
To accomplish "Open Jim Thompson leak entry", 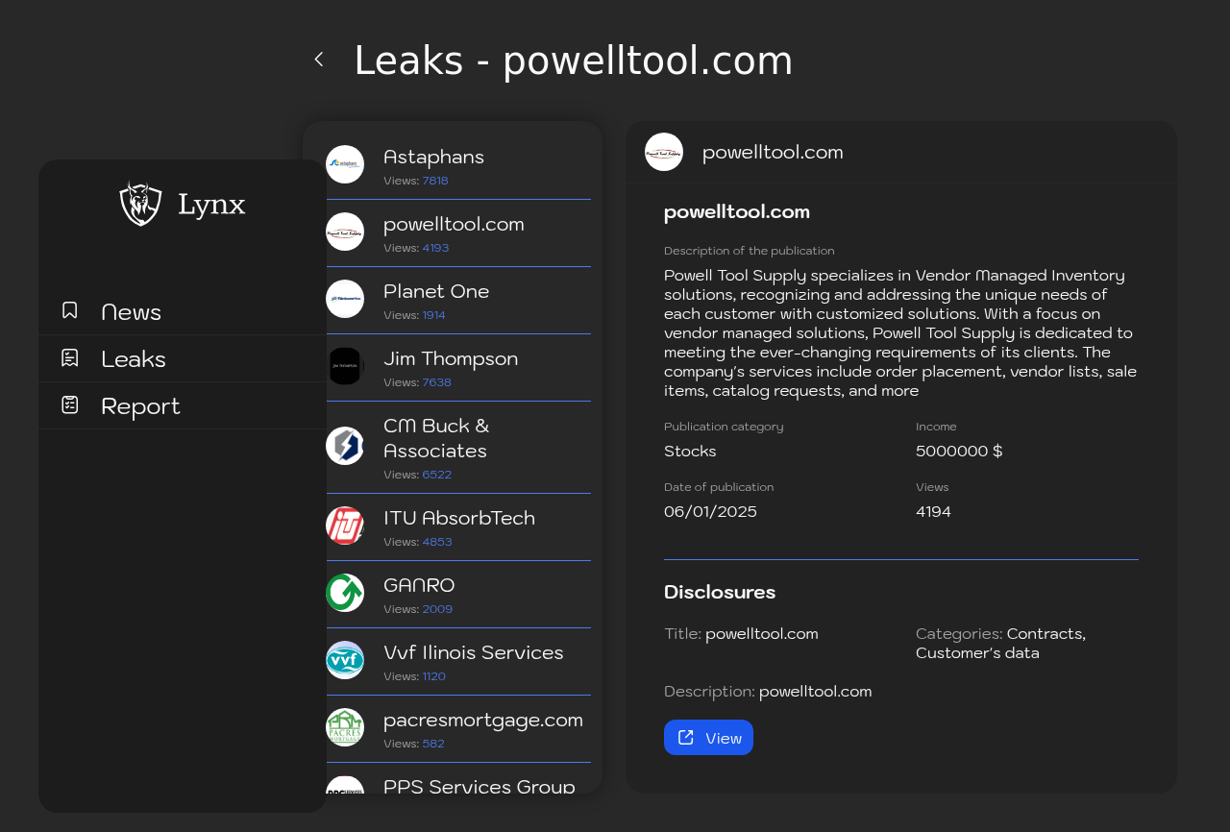I will pyautogui.click(x=458, y=368).
